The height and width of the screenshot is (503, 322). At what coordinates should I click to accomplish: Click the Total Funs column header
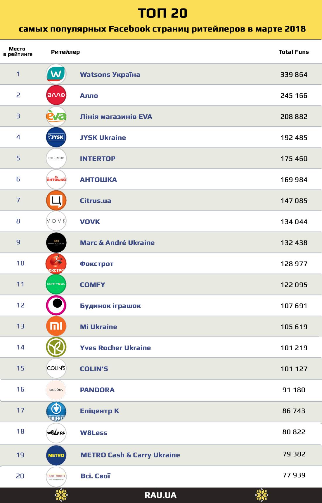coord(294,52)
